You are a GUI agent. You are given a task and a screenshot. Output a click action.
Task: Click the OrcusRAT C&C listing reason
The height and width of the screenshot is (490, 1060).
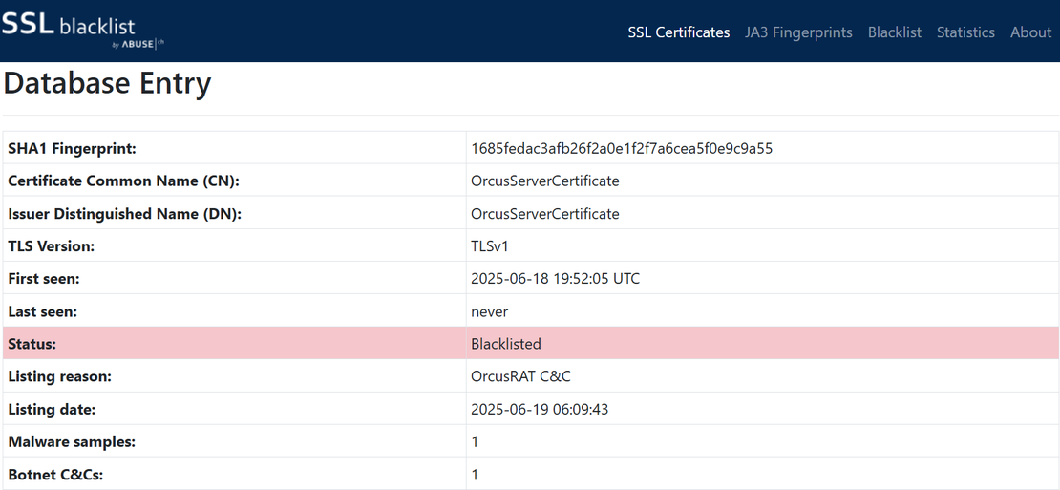pos(520,376)
